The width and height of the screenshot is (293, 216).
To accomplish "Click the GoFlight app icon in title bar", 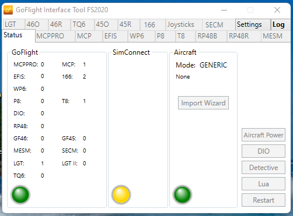I will point(8,10).
